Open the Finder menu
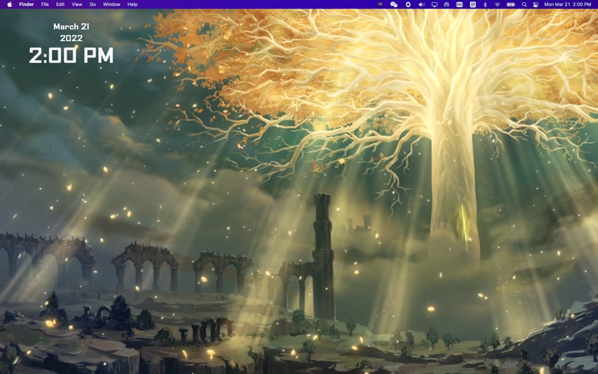 coord(26,4)
